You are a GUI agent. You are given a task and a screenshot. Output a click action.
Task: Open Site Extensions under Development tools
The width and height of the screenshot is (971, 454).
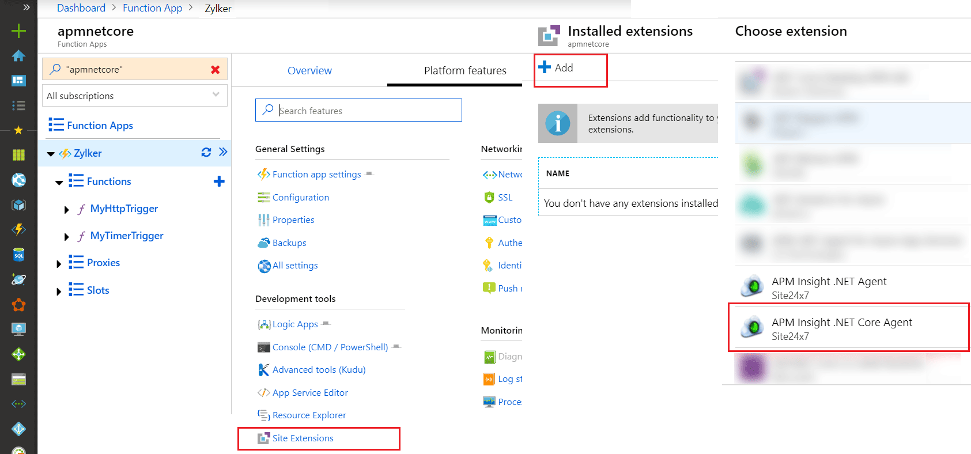303,438
